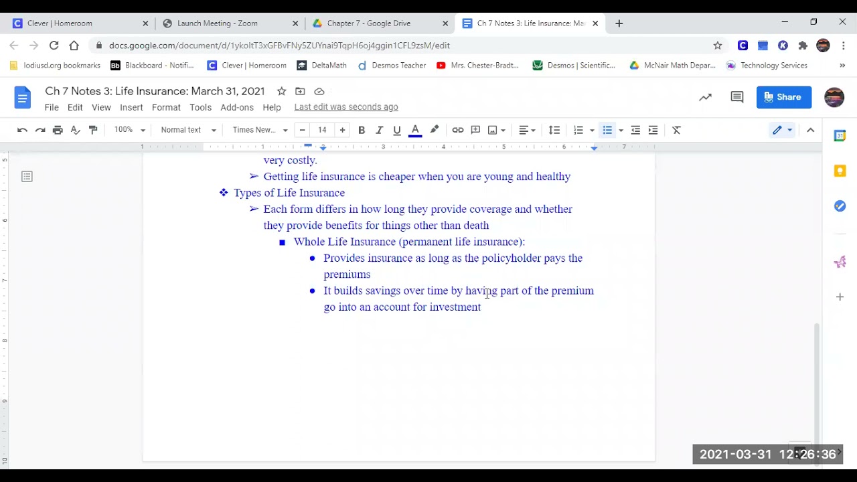The height and width of the screenshot is (482, 857).
Task: Open the Help menu
Action: pyautogui.click(x=272, y=107)
